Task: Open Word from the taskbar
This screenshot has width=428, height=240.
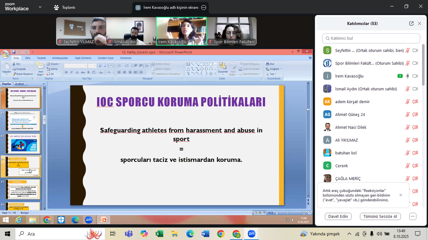Action: (x=205, y=234)
